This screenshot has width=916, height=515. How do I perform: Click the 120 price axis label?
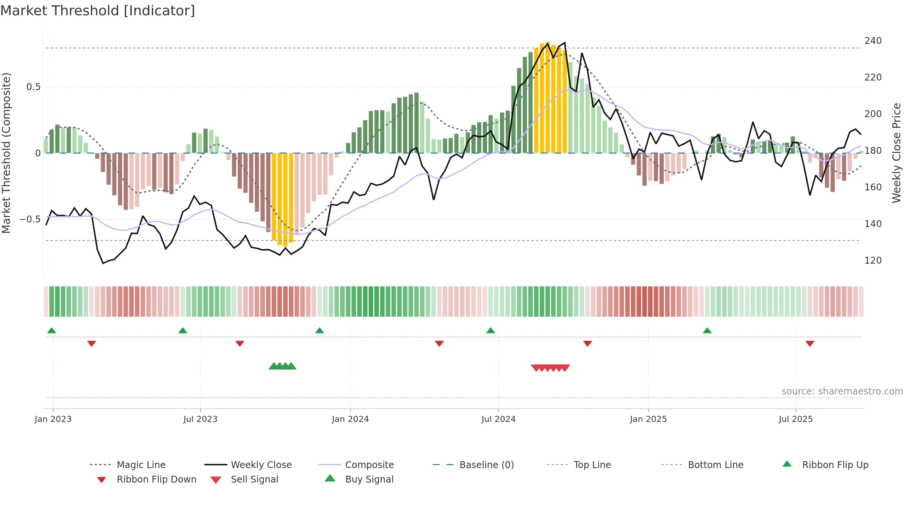click(873, 261)
